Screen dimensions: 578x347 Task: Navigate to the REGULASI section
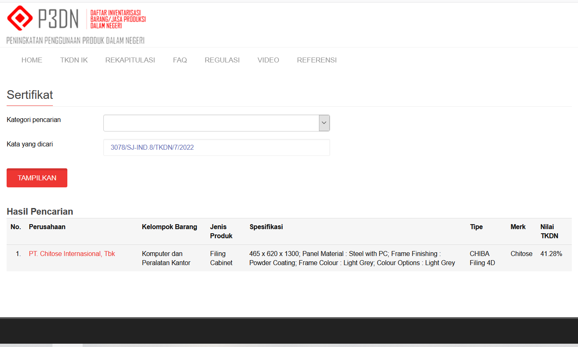[222, 60]
